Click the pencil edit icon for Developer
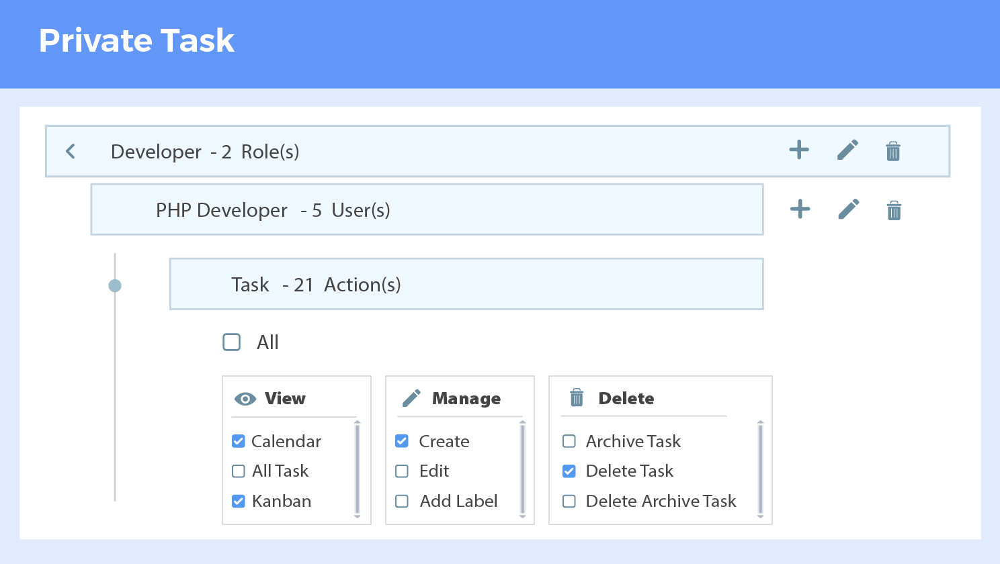1000x564 pixels. [x=848, y=150]
